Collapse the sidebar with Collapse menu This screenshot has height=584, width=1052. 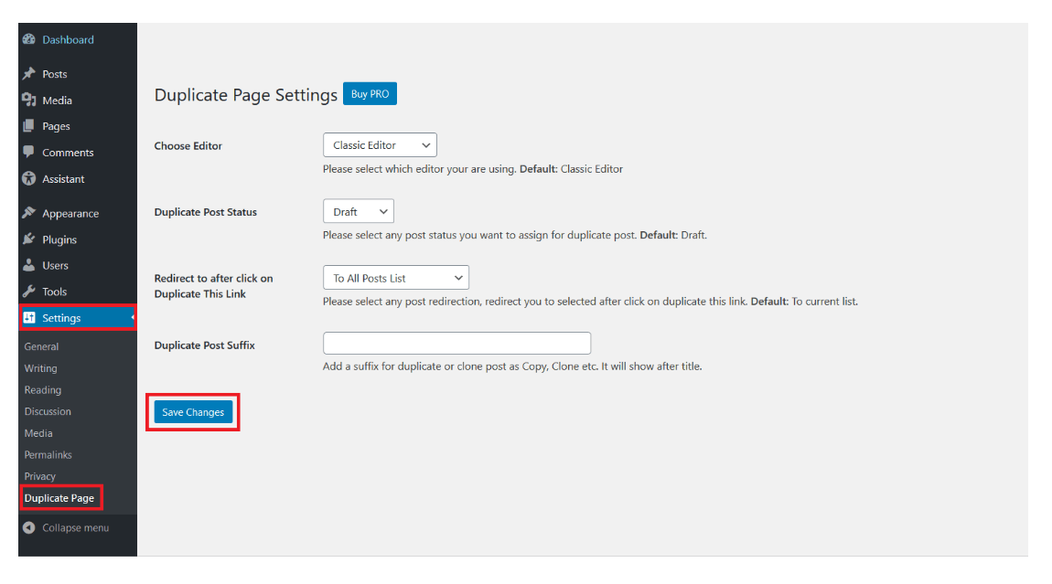pos(75,528)
